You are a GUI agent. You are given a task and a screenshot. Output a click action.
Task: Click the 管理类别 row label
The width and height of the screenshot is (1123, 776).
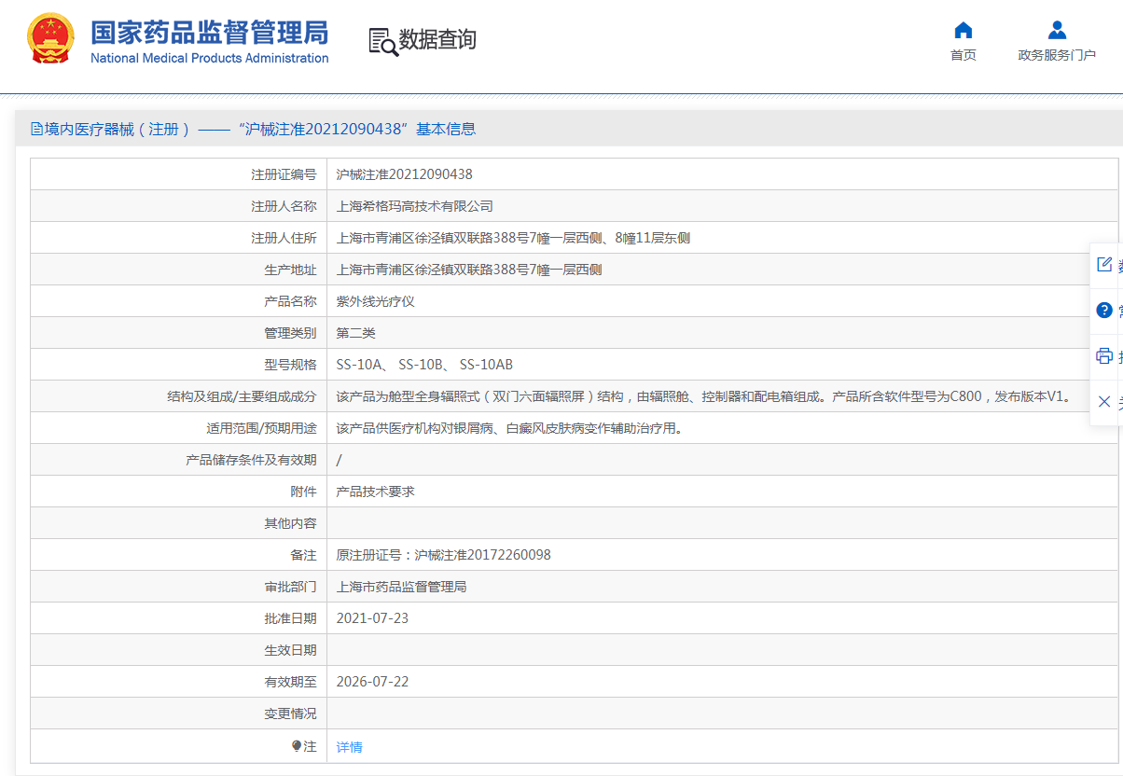[290, 333]
